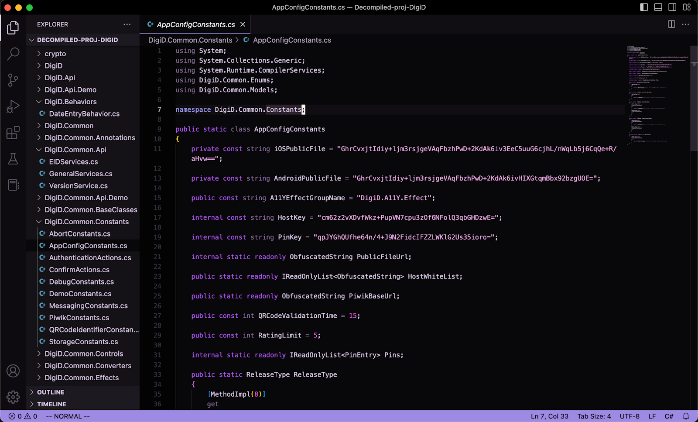
Task: Open the Explorer view in activity bar
Action: click(13, 28)
